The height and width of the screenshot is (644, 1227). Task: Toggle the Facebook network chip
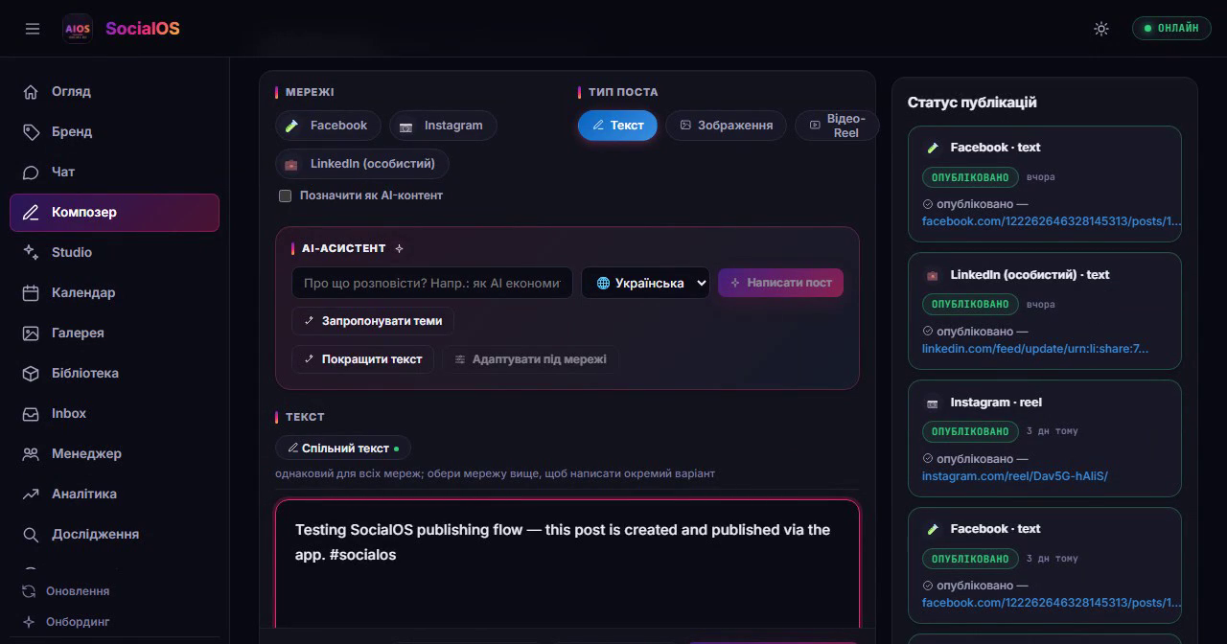pyautogui.click(x=328, y=126)
